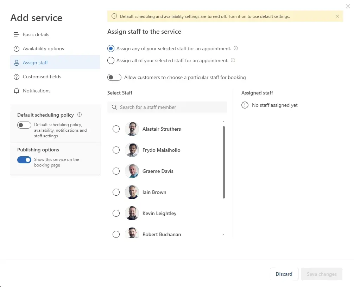Image resolution: width=354 pixels, height=287 pixels.
Task: Click info icon next to 'Assign all' option
Action: (x=233, y=60)
